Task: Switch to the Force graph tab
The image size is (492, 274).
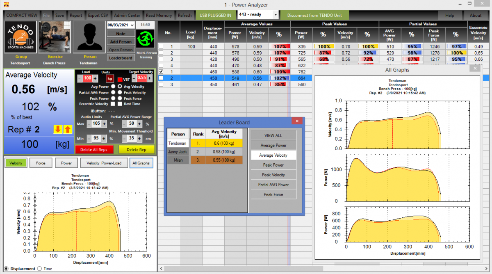Action: point(41,163)
